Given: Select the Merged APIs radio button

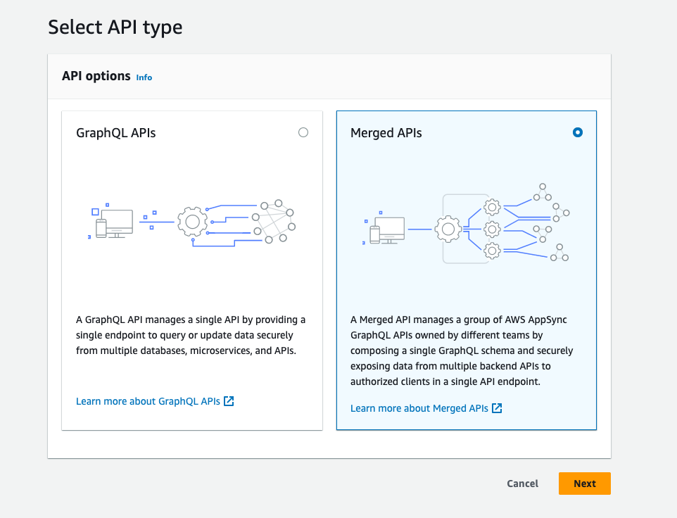Looking at the screenshot, I should pos(578,132).
